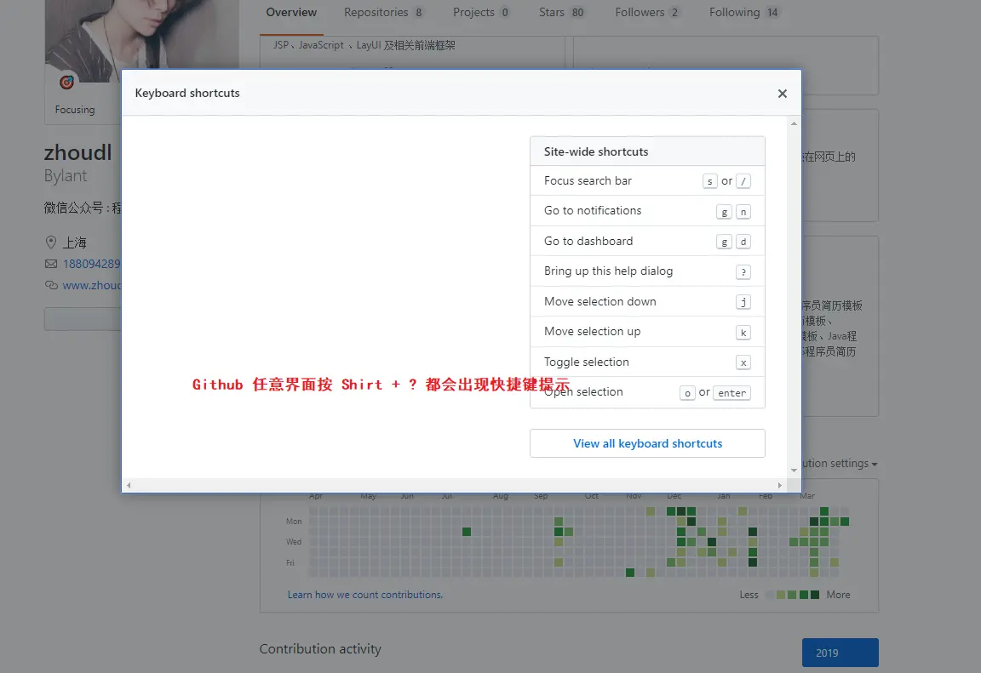Click the 's' key badge
Screen dimensions: 981x673
click(x=709, y=181)
